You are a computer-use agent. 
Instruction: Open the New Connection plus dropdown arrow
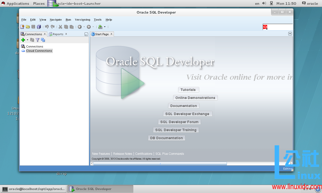point(27,40)
